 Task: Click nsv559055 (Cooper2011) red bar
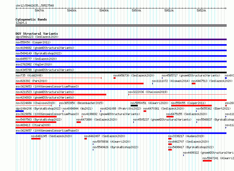[x=191, y=106]
